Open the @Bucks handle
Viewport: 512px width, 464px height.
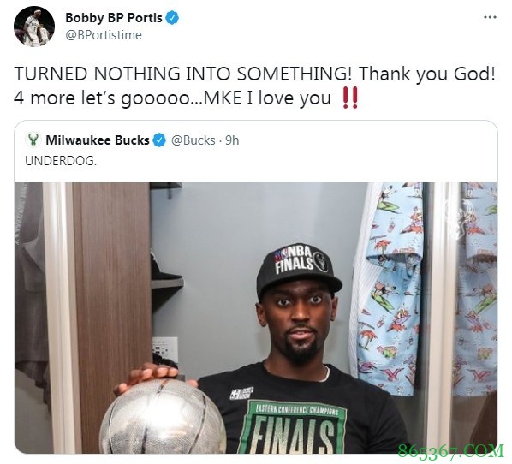[193, 140]
